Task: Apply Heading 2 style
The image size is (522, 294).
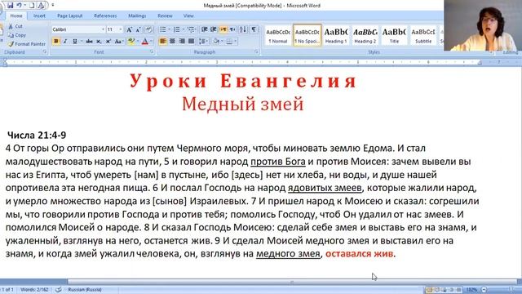Action: click(365, 35)
